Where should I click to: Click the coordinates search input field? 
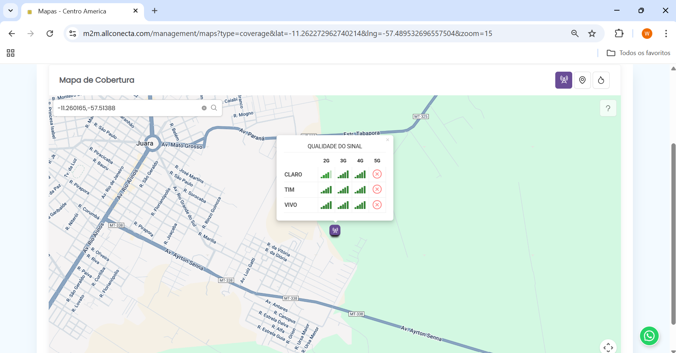coord(127,108)
